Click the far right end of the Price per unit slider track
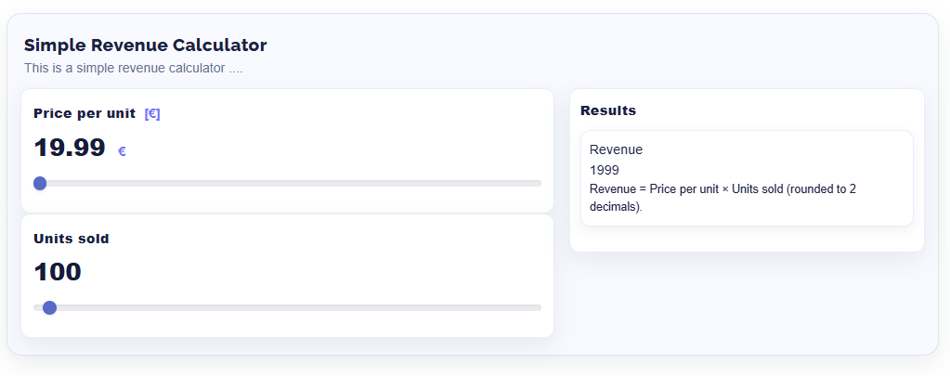This screenshot has height=376, width=950. click(538, 183)
